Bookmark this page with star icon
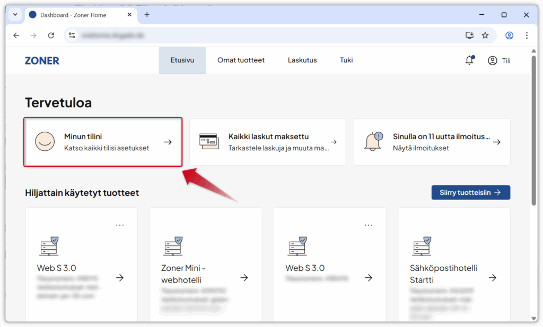The height and width of the screenshot is (327, 543). pyautogui.click(x=485, y=35)
